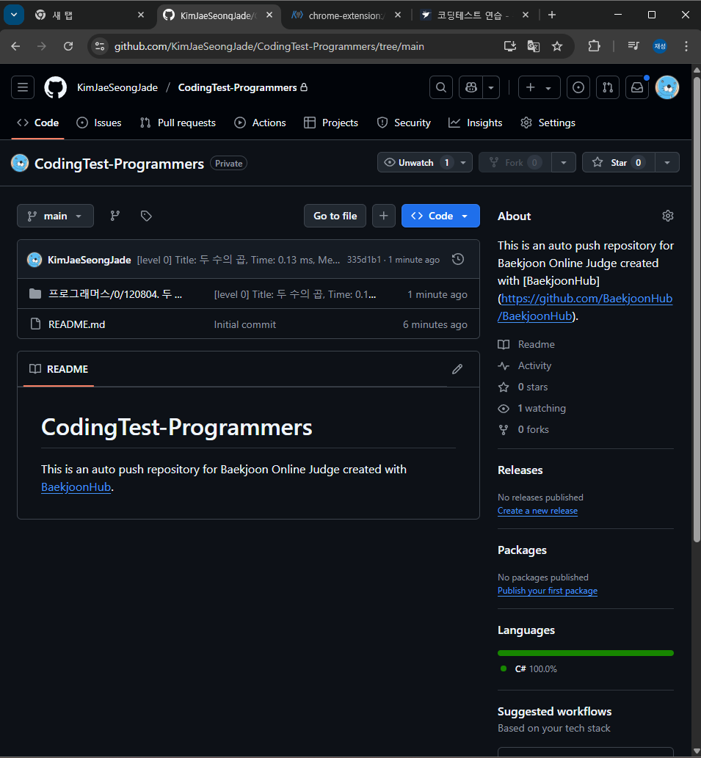Star the CodingTest-Programmers repository
The width and height of the screenshot is (701, 758).
coord(618,163)
